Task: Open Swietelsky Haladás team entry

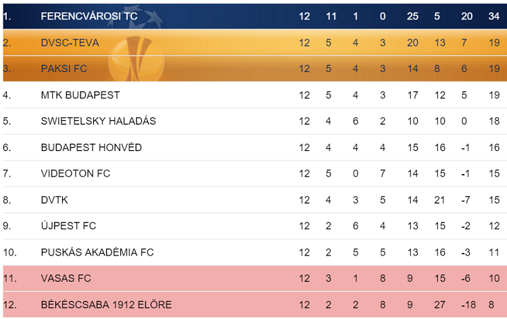Action: 98,121
